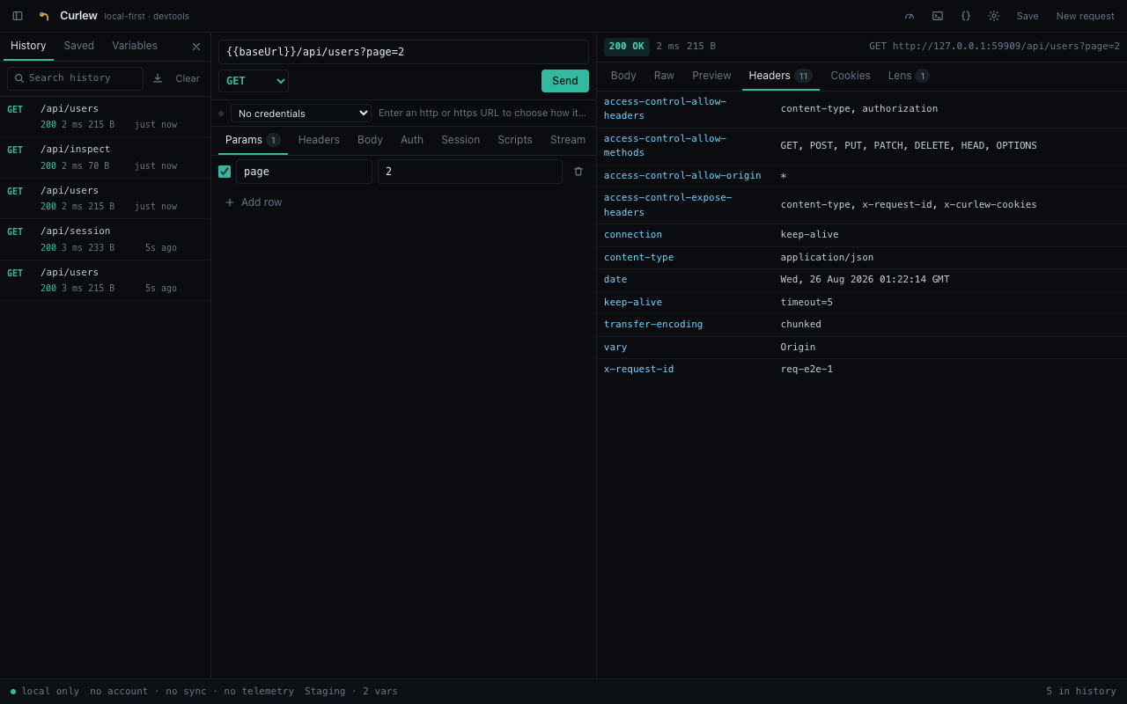Click the 'local only' status text
This screenshot has width=1127, height=704.
[x=50, y=692]
